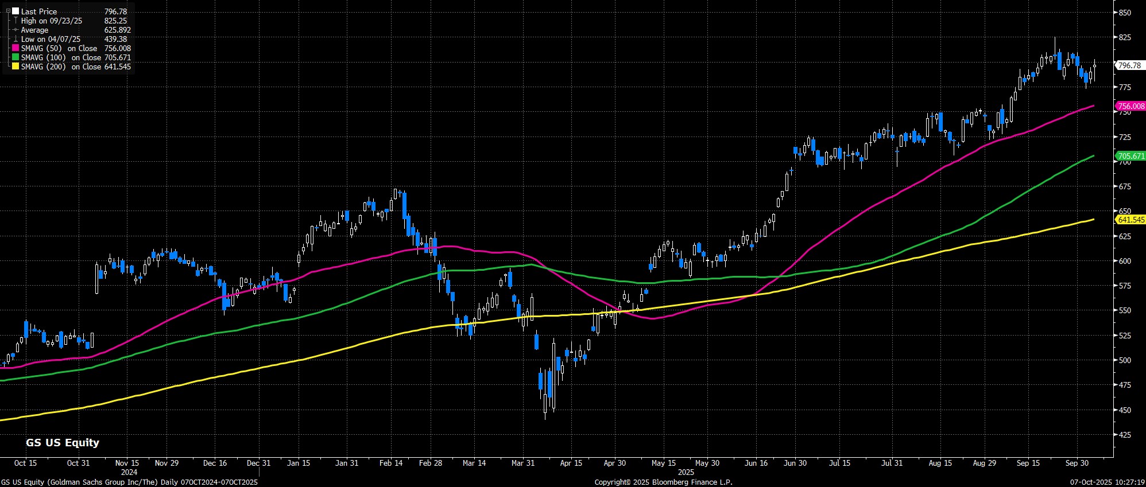Screen dimensions: 1146x487
Task: Click the Jun 30 date on time axis
Action: 795,463
